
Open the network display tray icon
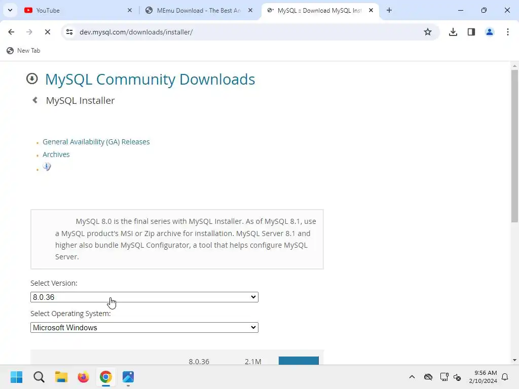pos(444,377)
